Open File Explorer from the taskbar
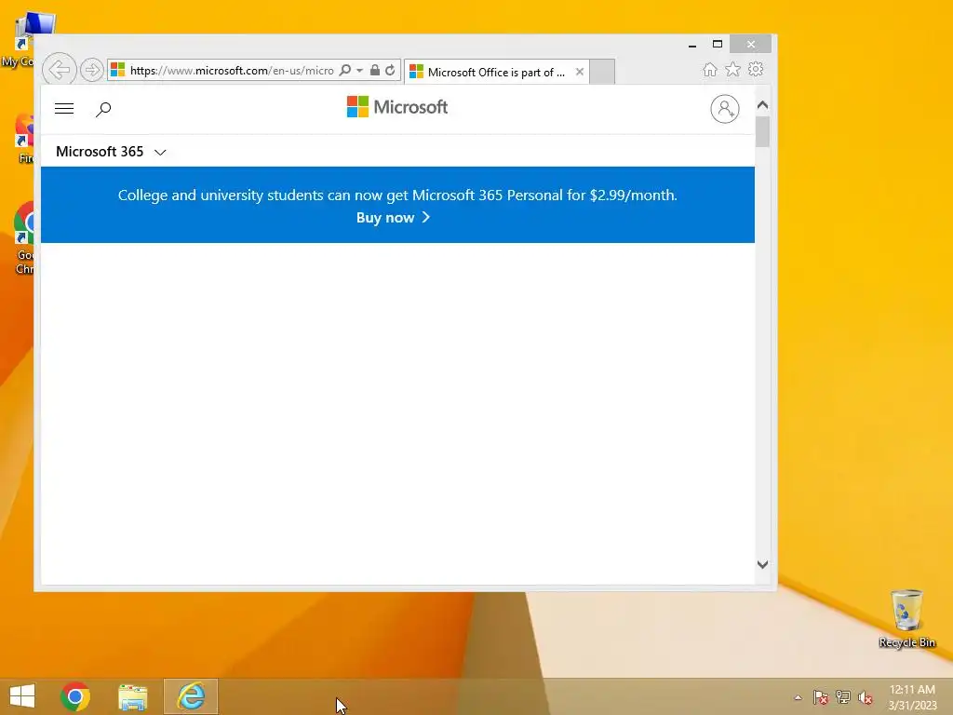Screen dimensions: 953x715 (x=132, y=696)
